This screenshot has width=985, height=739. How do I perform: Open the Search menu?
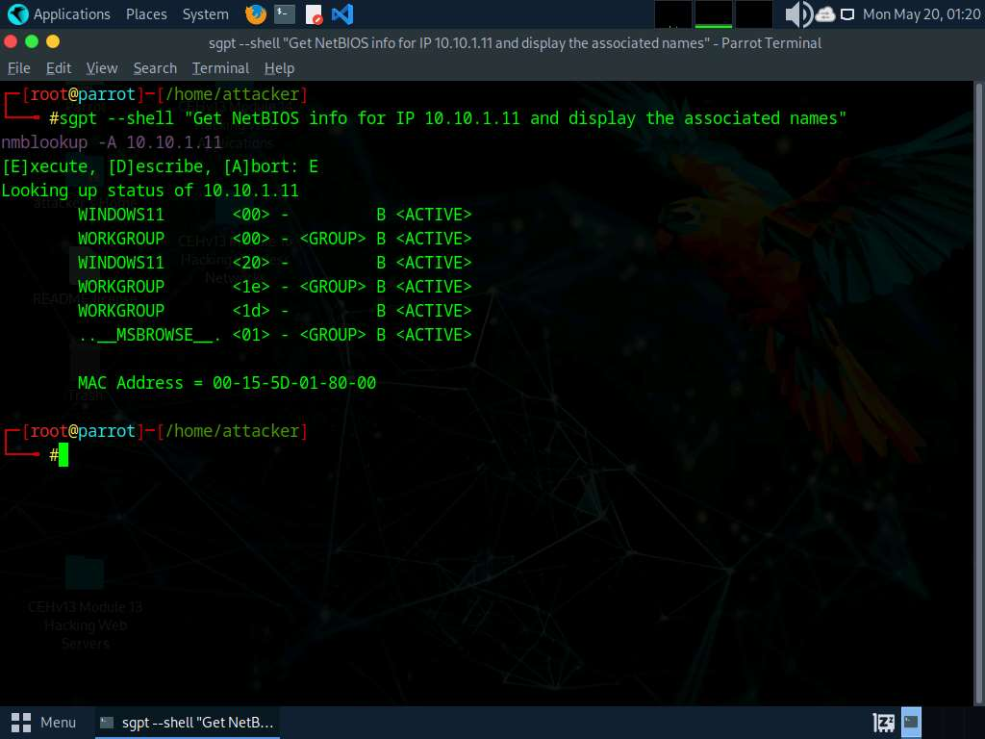(155, 68)
